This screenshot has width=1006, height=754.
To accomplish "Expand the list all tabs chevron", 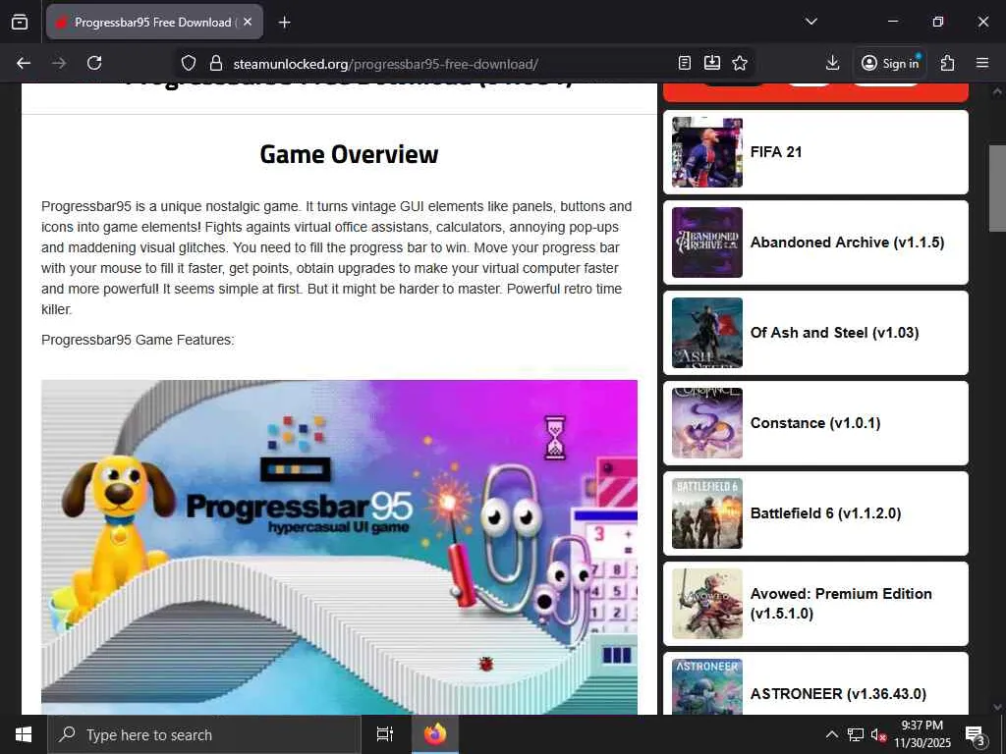I will pos(810,22).
